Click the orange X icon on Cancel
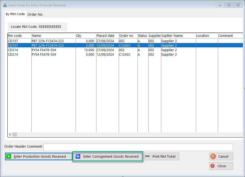 (x=213, y=156)
